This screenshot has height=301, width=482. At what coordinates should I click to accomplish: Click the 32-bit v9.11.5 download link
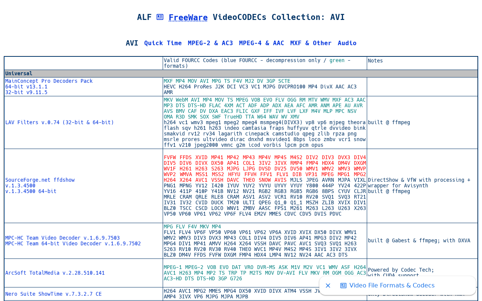coord(26,92)
